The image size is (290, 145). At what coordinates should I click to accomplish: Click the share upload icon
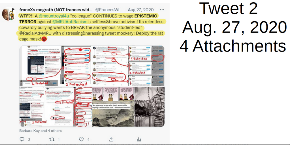coord(111,139)
